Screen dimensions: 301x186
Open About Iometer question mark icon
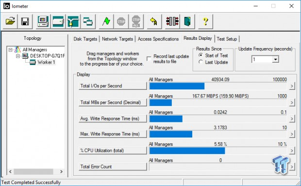click(205, 21)
